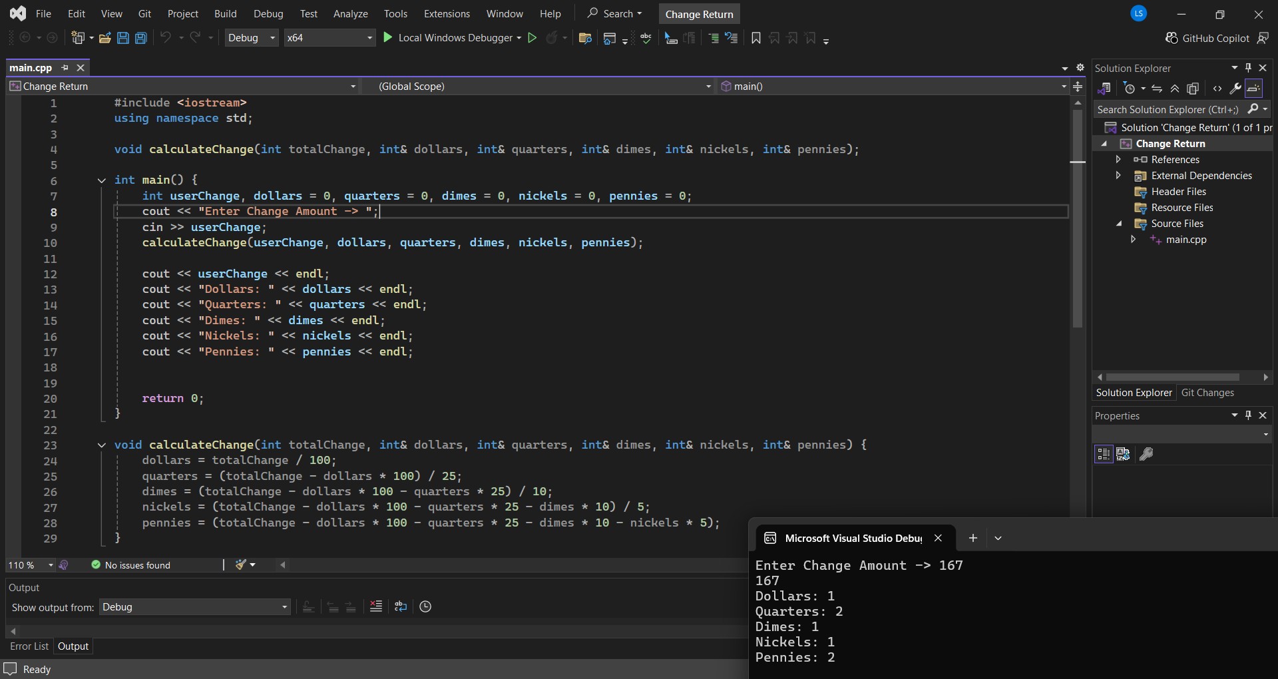Screen dimensions: 1278x679
Task: Open the Debug menu
Action: 268,13
